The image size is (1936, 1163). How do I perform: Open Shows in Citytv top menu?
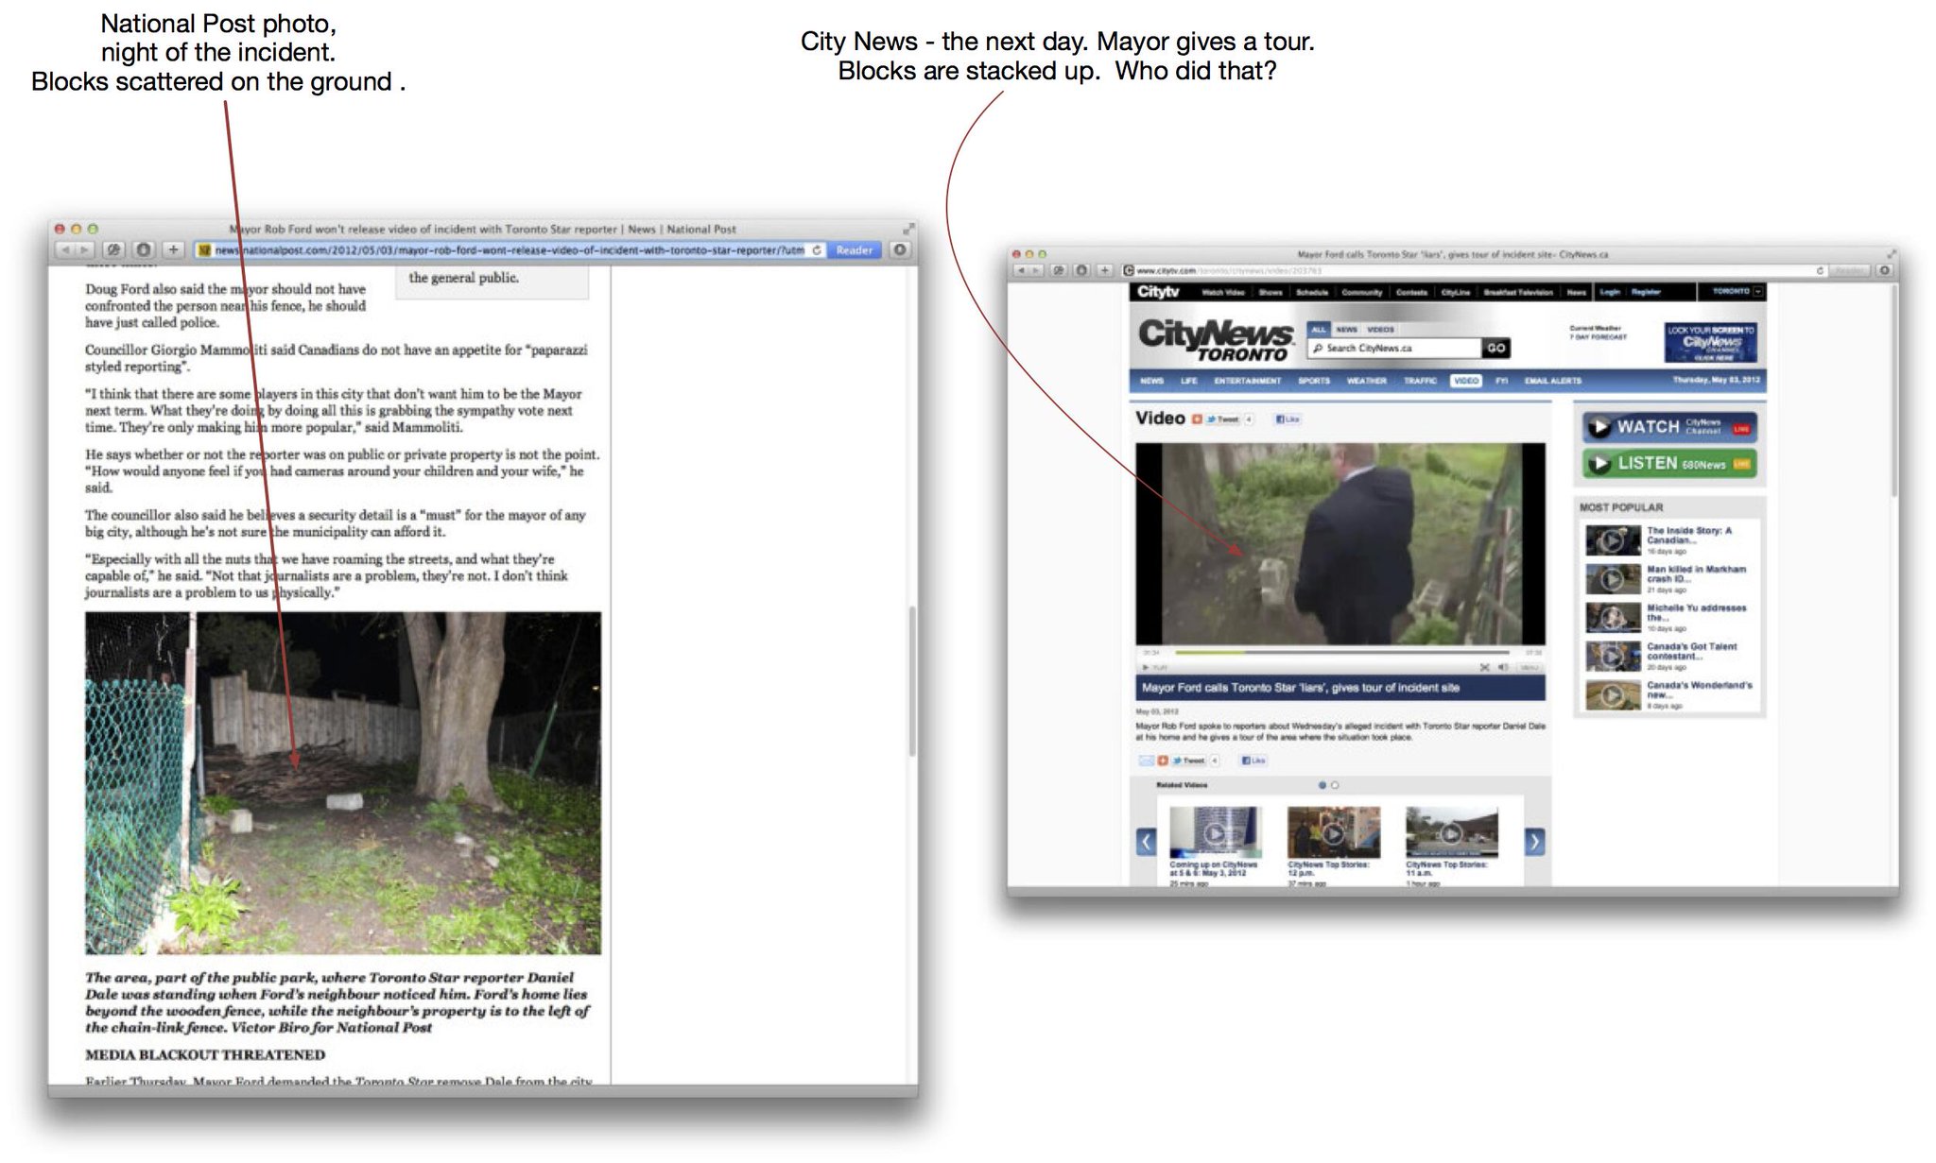click(1270, 293)
